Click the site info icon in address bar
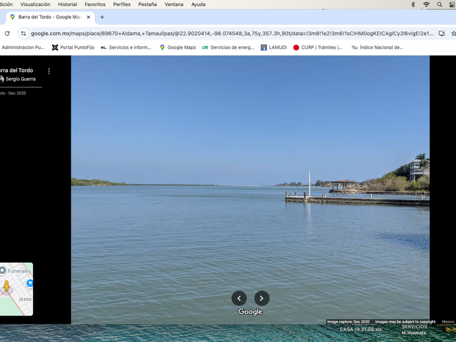456x342 pixels. click(x=23, y=33)
